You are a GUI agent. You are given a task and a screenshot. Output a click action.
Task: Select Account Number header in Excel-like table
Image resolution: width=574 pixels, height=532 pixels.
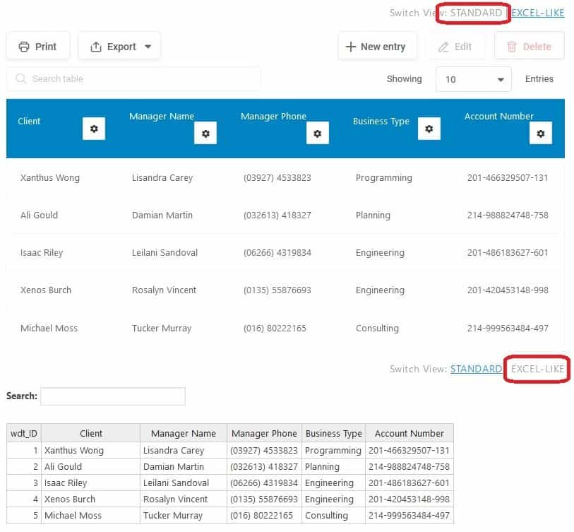tap(409, 433)
